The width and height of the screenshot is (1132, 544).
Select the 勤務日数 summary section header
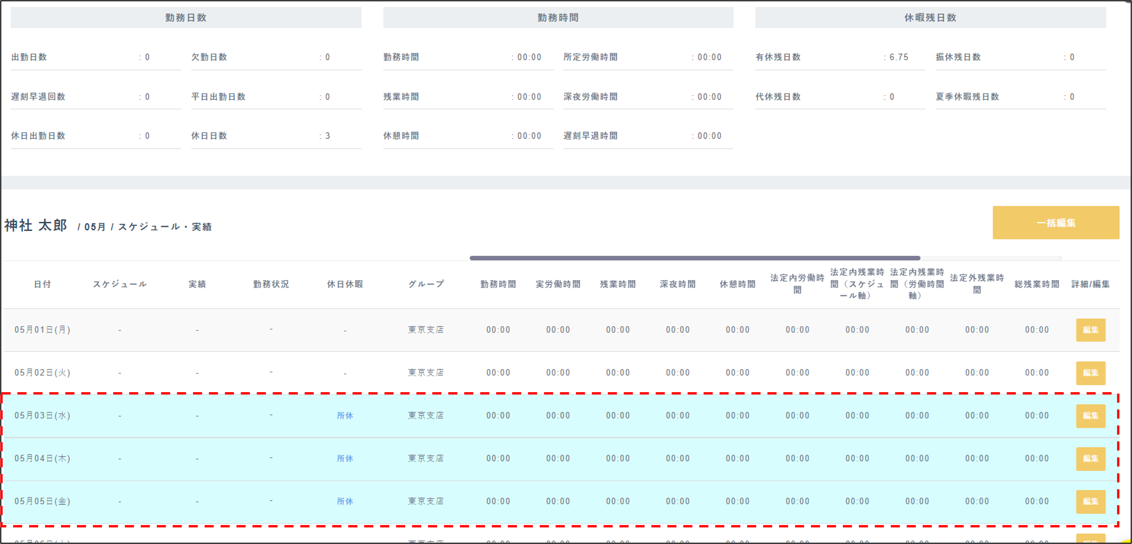(x=186, y=18)
